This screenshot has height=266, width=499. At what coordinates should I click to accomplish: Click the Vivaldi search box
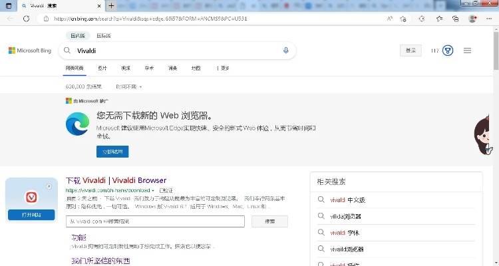coord(176,51)
